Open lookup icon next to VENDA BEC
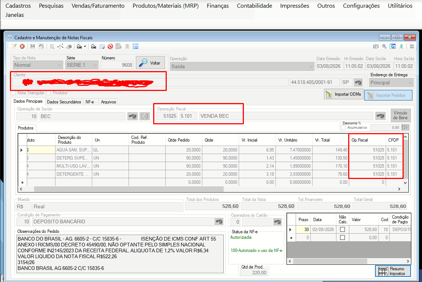 pyautogui.click(x=380, y=116)
